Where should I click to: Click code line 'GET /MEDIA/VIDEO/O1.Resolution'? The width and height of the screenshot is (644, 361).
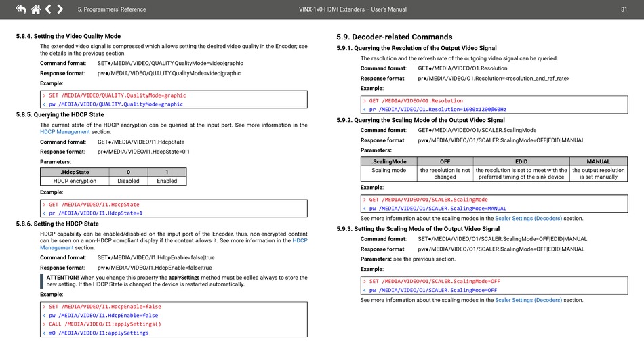(x=416, y=101)
